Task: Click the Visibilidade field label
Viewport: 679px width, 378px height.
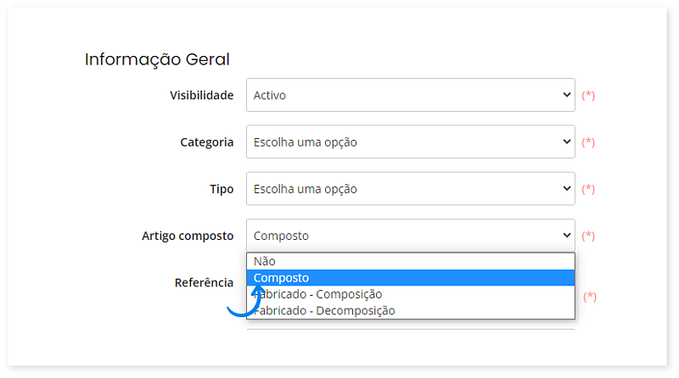Action: 201,96
